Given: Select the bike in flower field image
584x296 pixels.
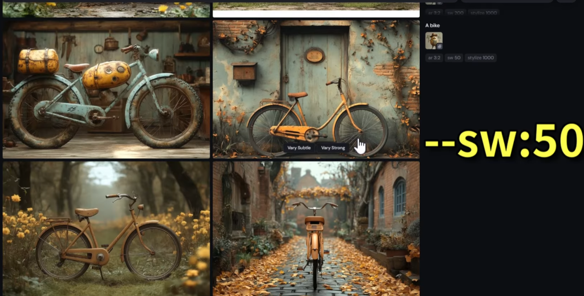Looking at the screenshot, I should [106, 228].
